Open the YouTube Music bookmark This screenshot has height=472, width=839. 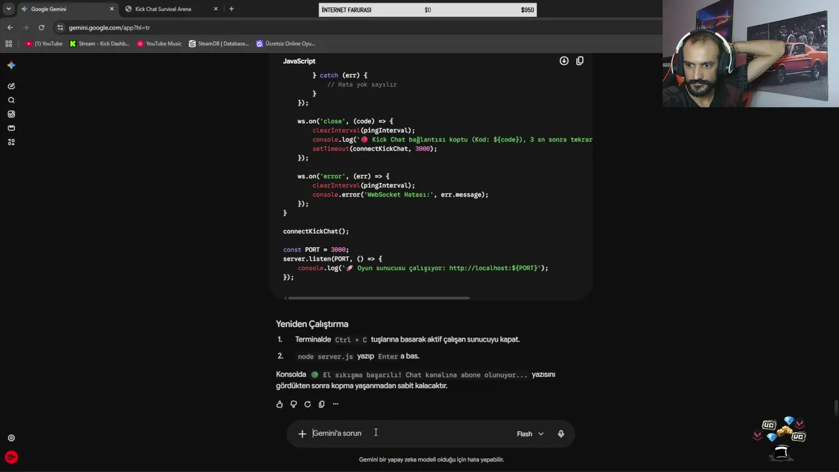pyautogui.click(x=159, y=44)
